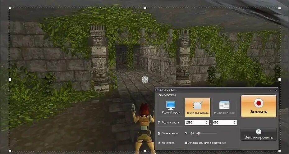Adjust the height field spinner arrows
Image resolution: width=289 pixels, height=154 pixels.
pos(235,122)
